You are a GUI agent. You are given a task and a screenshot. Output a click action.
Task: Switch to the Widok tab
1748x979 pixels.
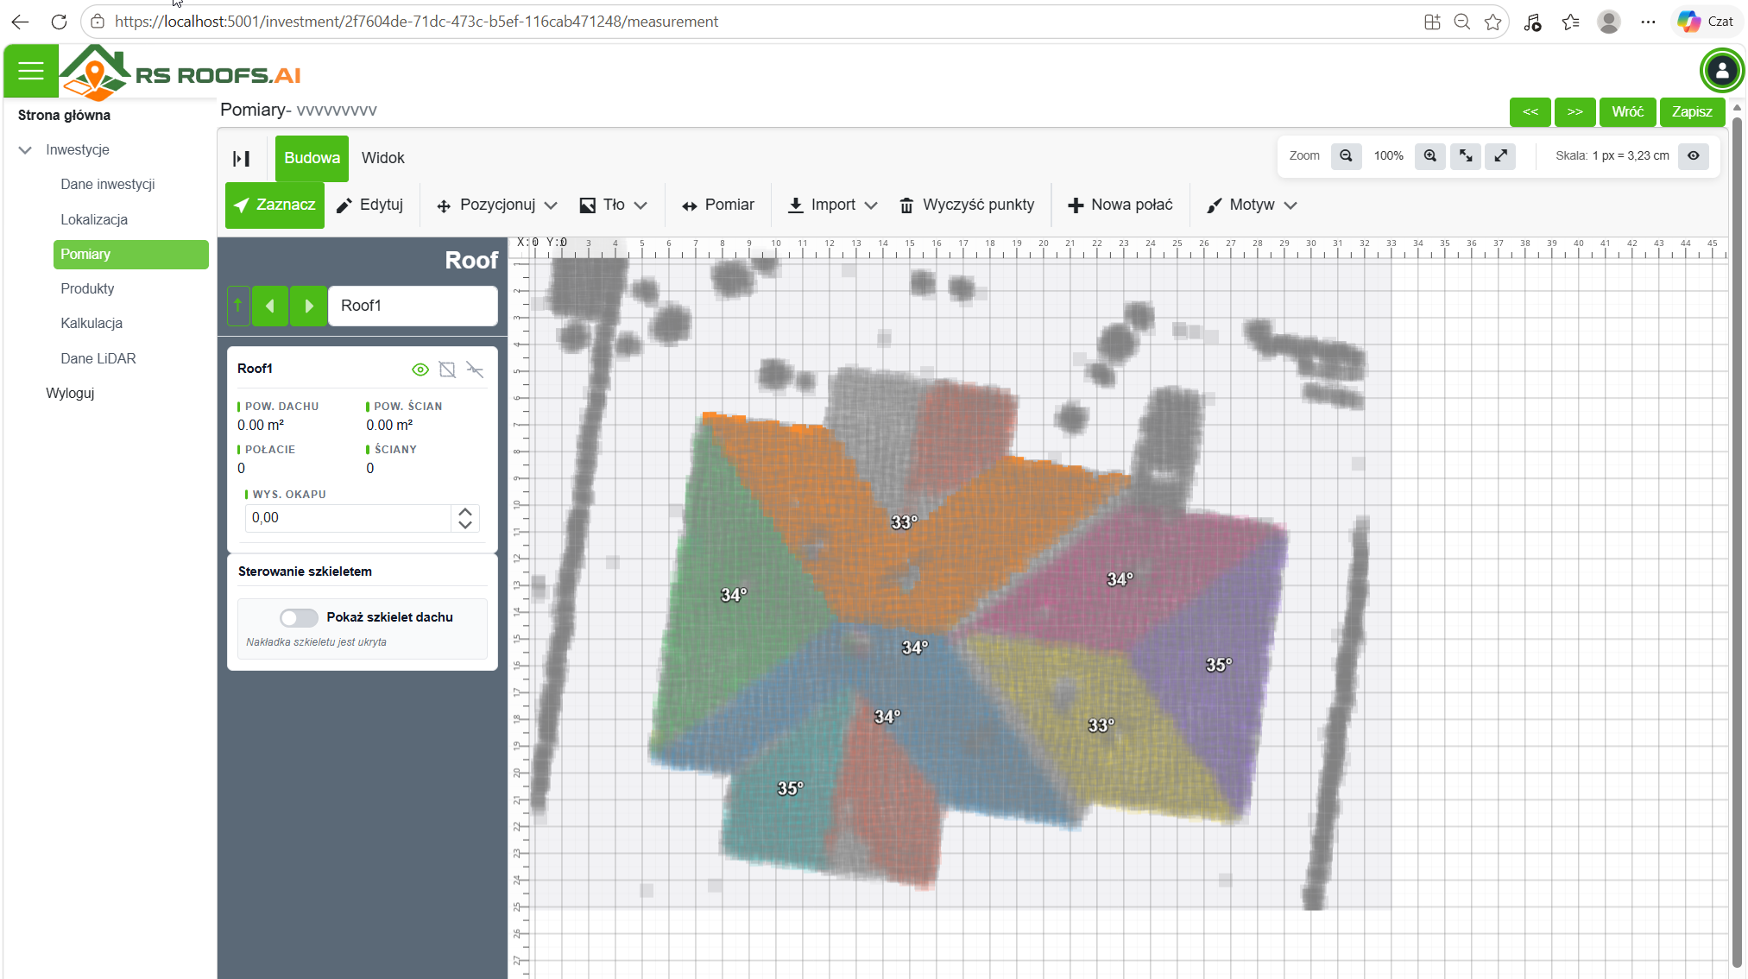pyautogui.click(x=382, y=159)
